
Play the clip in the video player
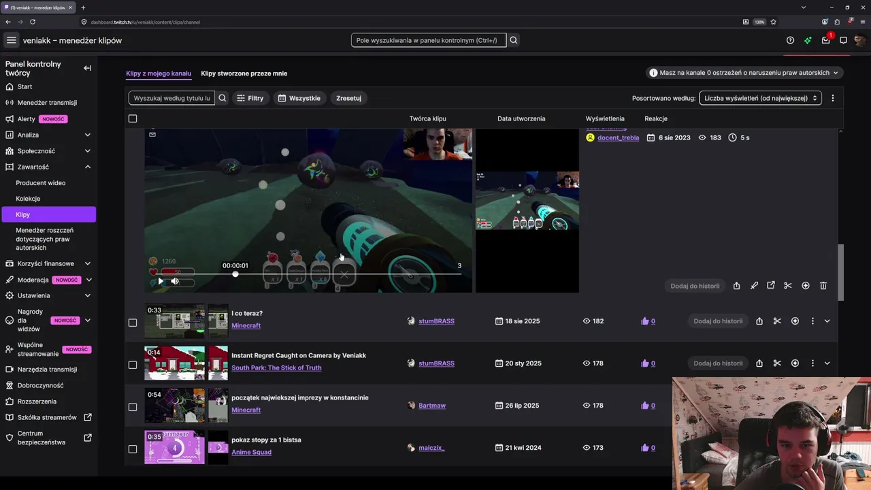point(161,281)
